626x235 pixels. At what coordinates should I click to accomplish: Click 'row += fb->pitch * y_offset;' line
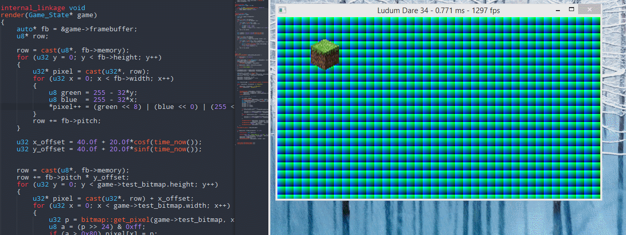pyautogui.click(x=73, y=178)
